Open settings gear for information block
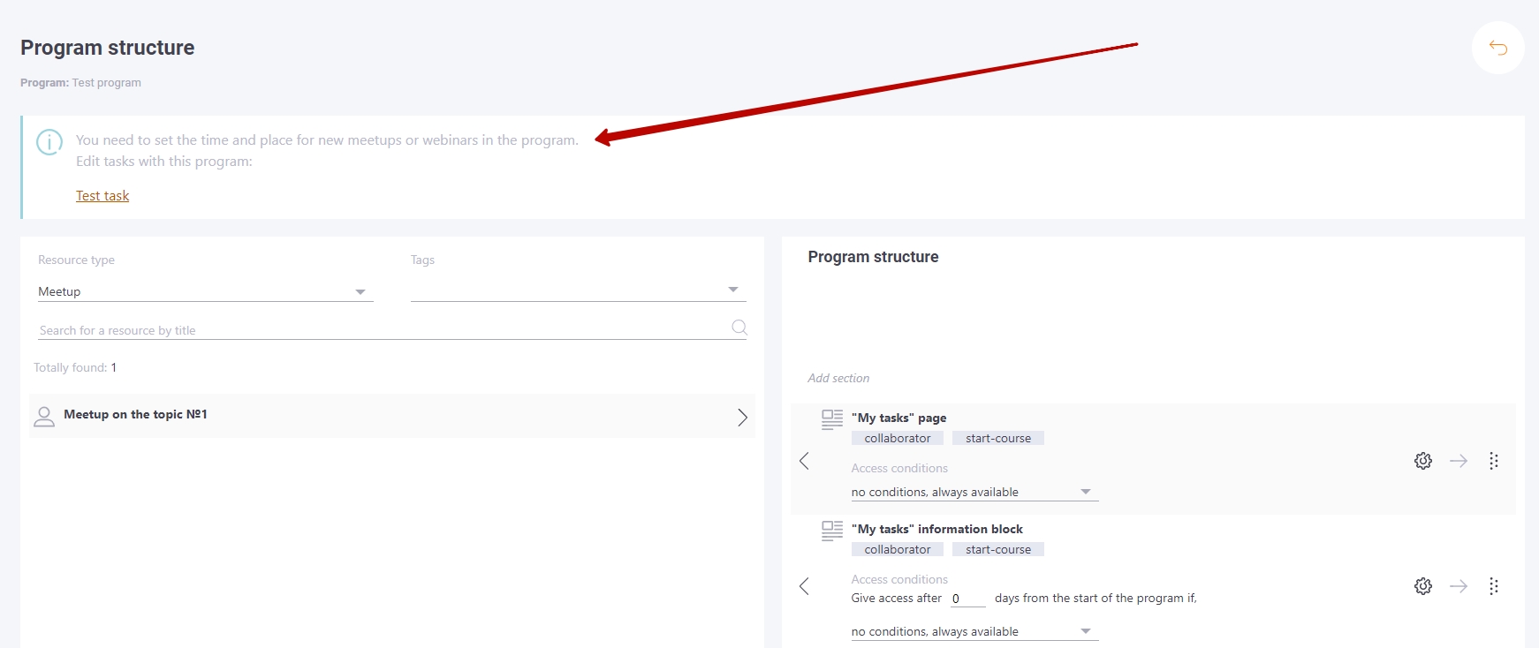The image size is (1539, 648). [1423, 586]
